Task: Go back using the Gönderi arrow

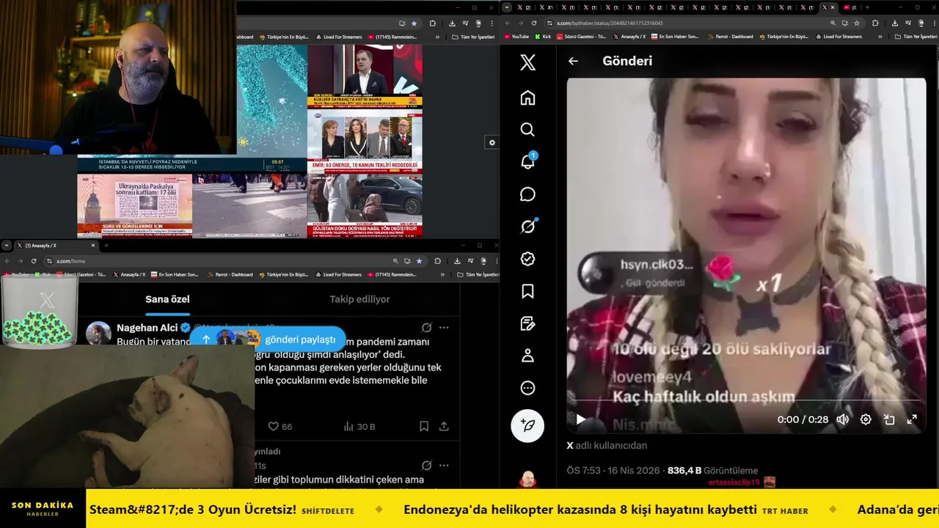Action: pyautogui.click(x=573, y=62)
